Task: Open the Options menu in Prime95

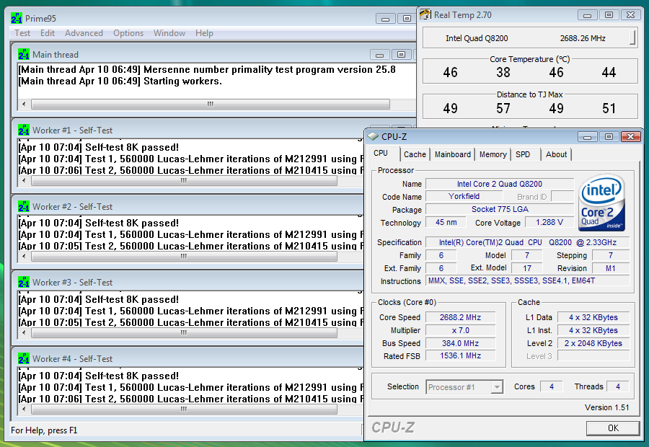Action: pos(128,33)
